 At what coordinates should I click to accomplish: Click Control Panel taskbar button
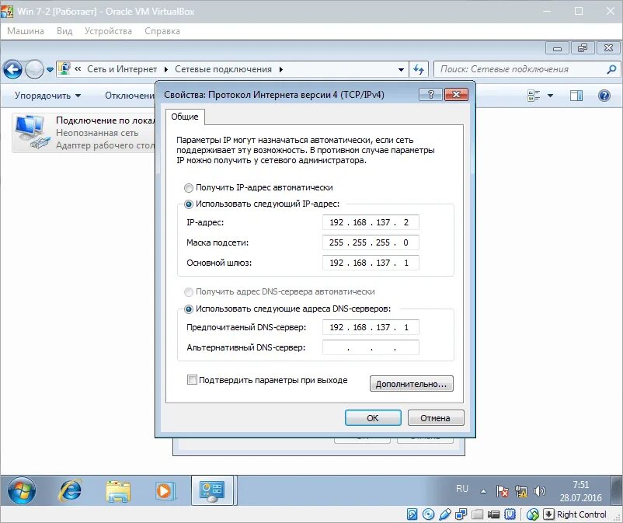[212, 490]
